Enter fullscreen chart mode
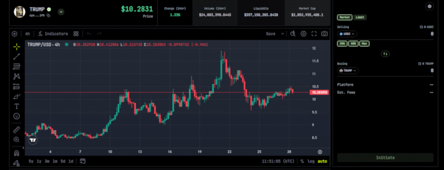 click(314, 34)
